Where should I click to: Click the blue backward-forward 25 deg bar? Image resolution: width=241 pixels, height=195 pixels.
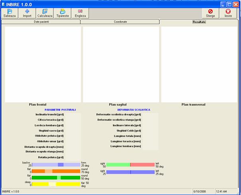(56, 164)
